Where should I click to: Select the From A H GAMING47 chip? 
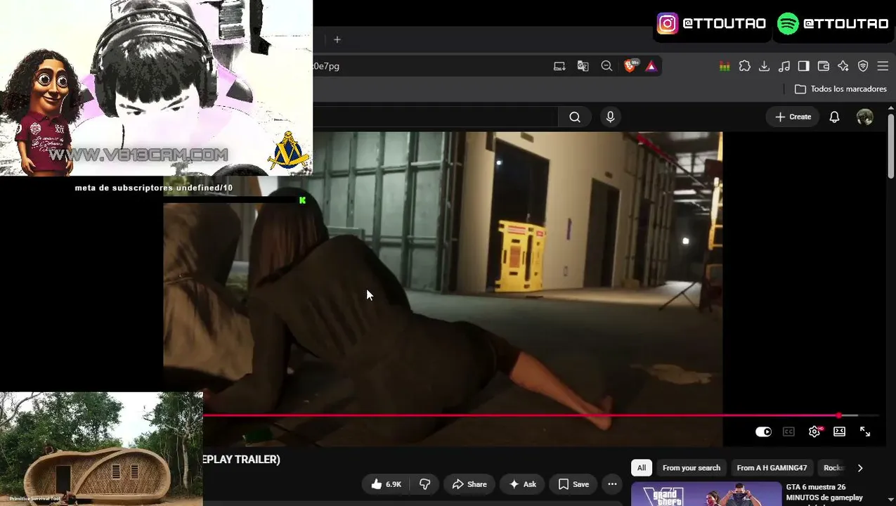772,468
